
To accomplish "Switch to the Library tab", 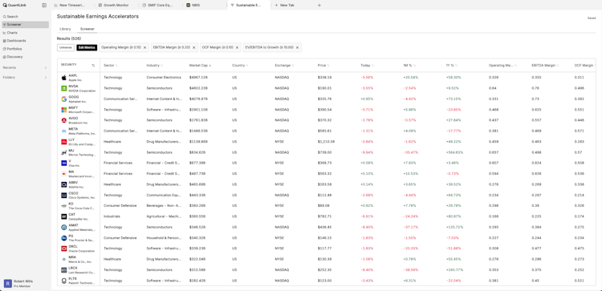I will point(65,29).
